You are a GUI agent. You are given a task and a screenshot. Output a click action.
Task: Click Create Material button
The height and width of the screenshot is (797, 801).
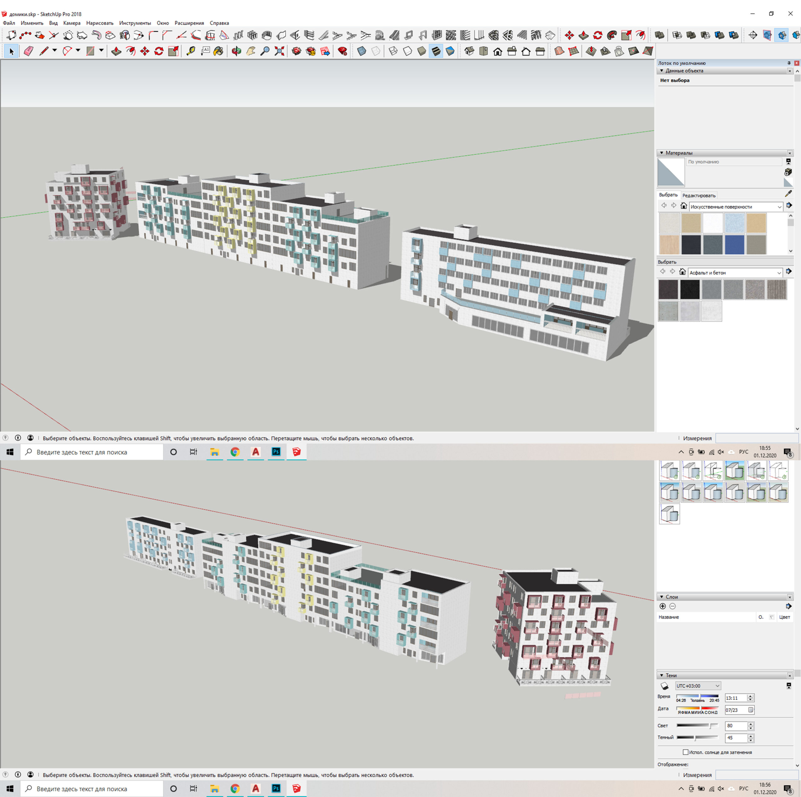(788, 172)
